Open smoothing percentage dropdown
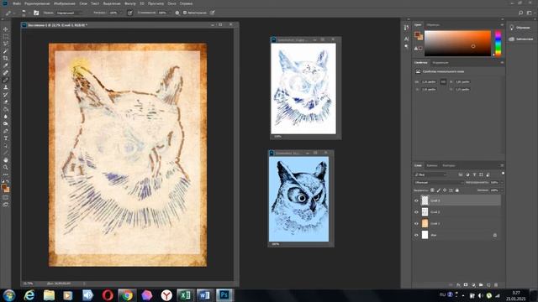This screenshot has height=302, width=538. [x=170, y=13]
